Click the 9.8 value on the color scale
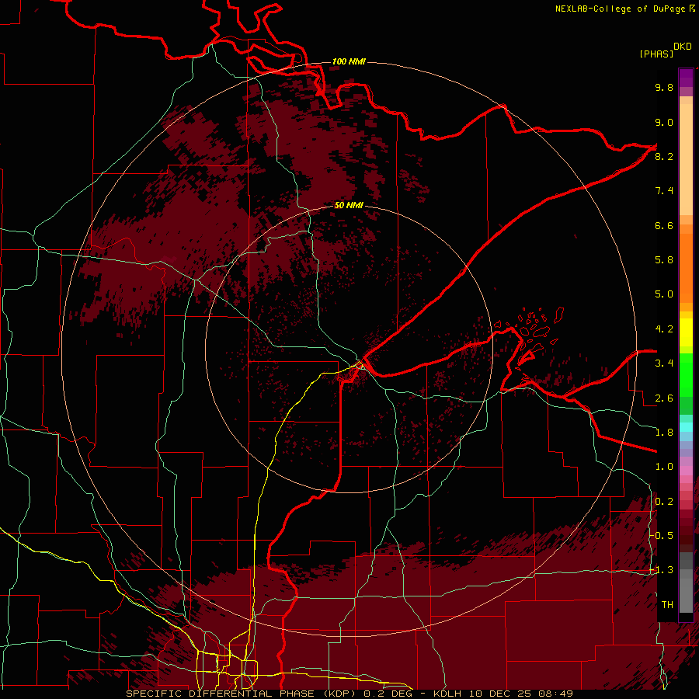699x699 pixels. (664, 87)
